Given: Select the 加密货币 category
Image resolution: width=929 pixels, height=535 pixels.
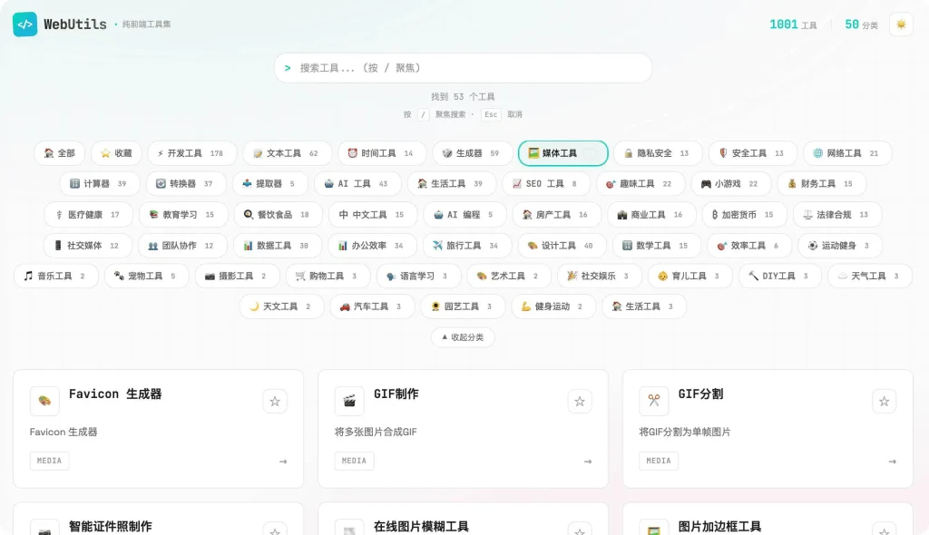Looking at the screenshot, I should click(x=744, y=215).
